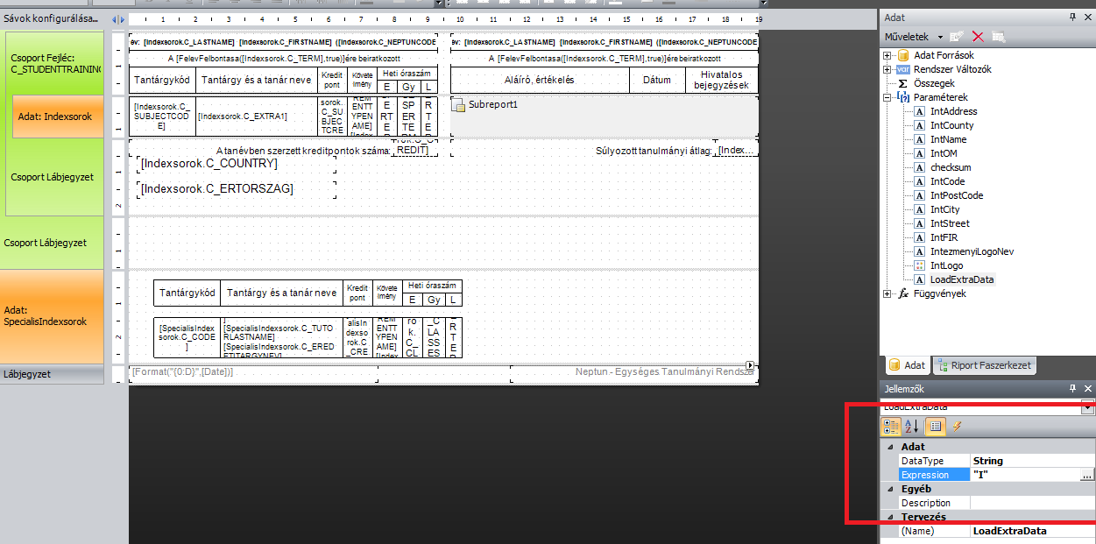This screenshot has width=1096, height=544.
Task: Click the Expression value field
Action: point(1024,475)
